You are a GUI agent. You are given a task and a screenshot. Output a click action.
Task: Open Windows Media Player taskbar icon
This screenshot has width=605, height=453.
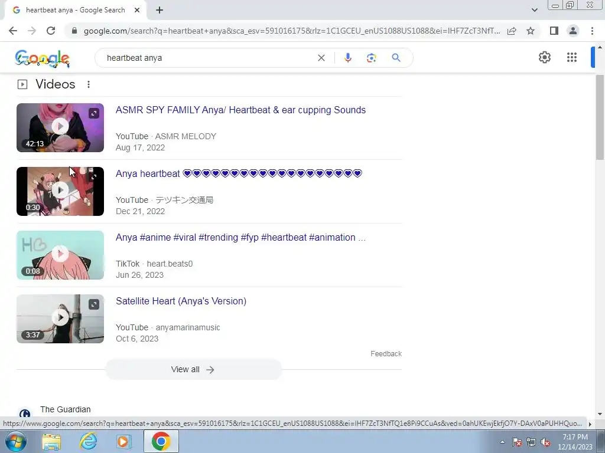[x=124, y=442]
